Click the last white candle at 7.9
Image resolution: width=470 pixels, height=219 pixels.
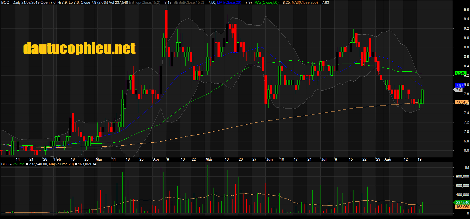(422, 97)
